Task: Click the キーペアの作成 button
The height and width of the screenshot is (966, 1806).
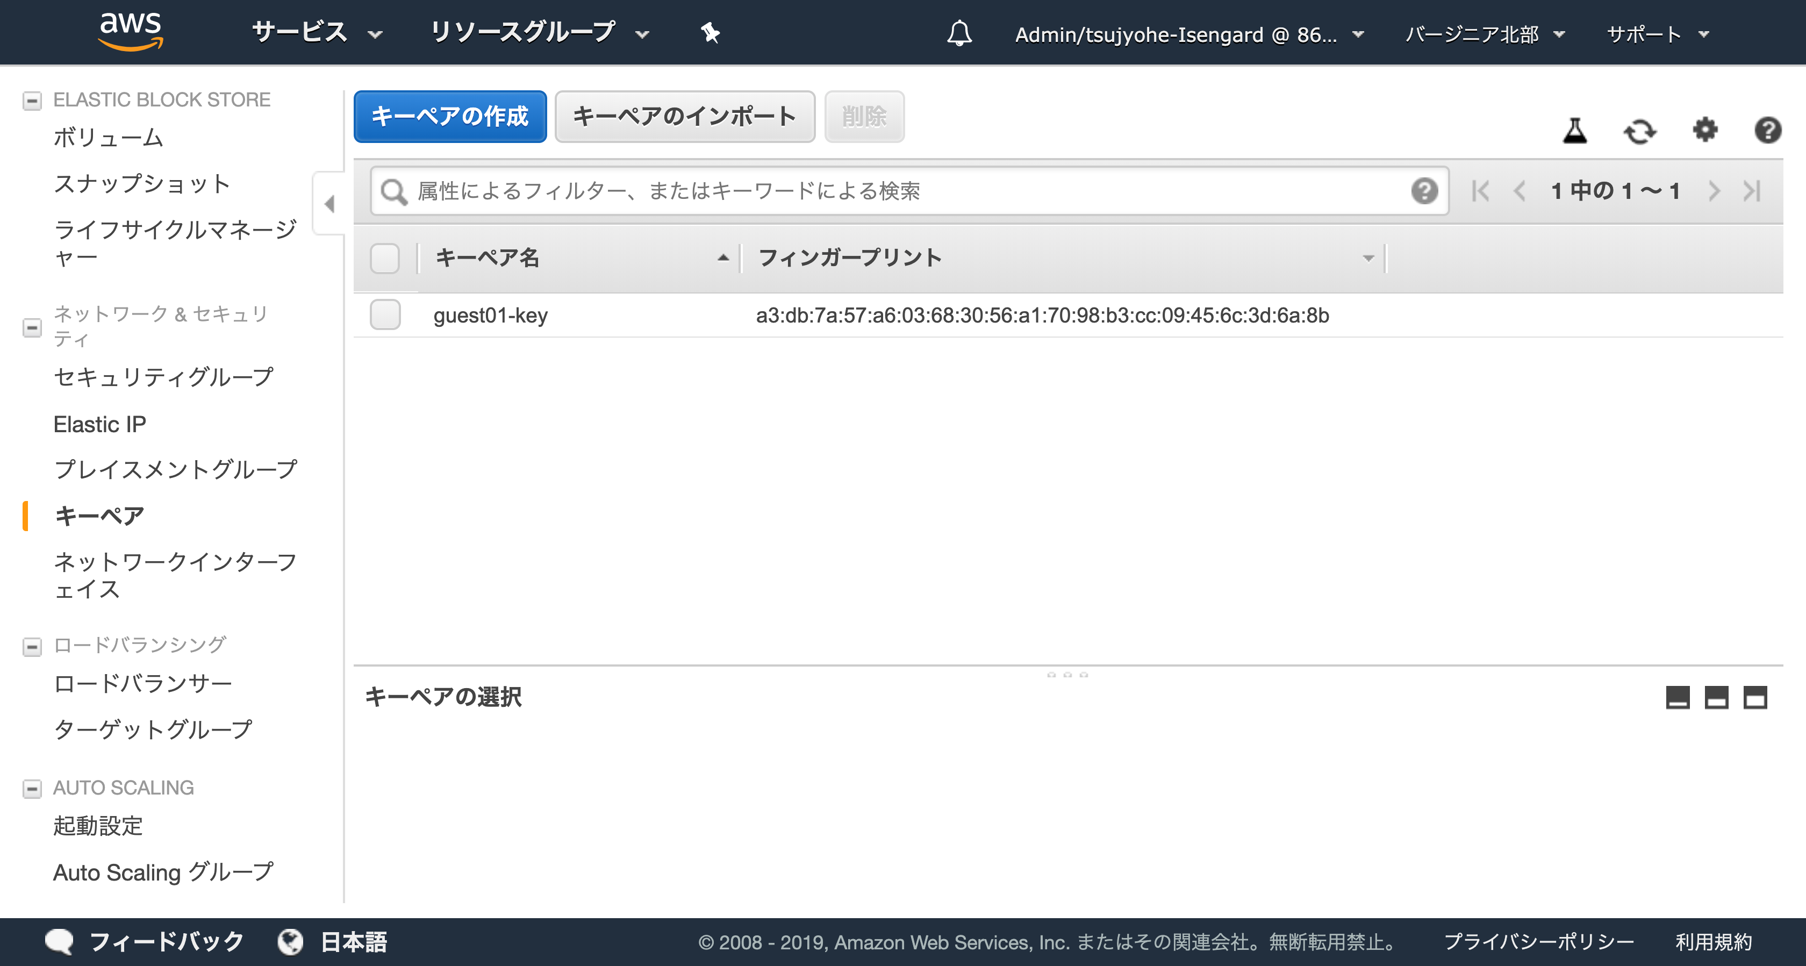Action: pos(450,116)
